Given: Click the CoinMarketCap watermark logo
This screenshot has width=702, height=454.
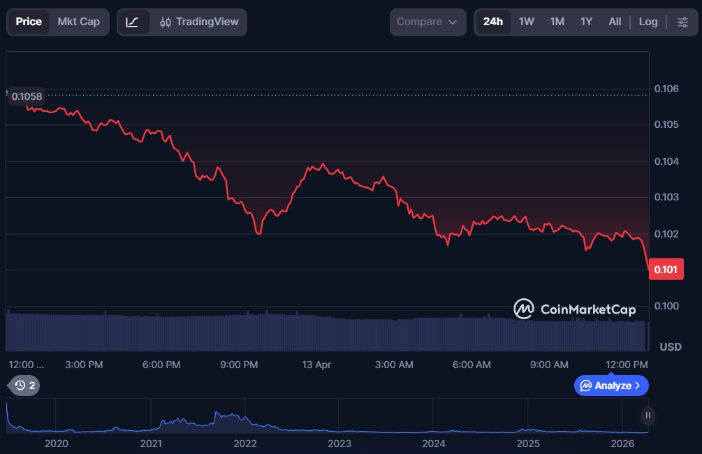Looking at the screenshot, I should click(574, 309).
